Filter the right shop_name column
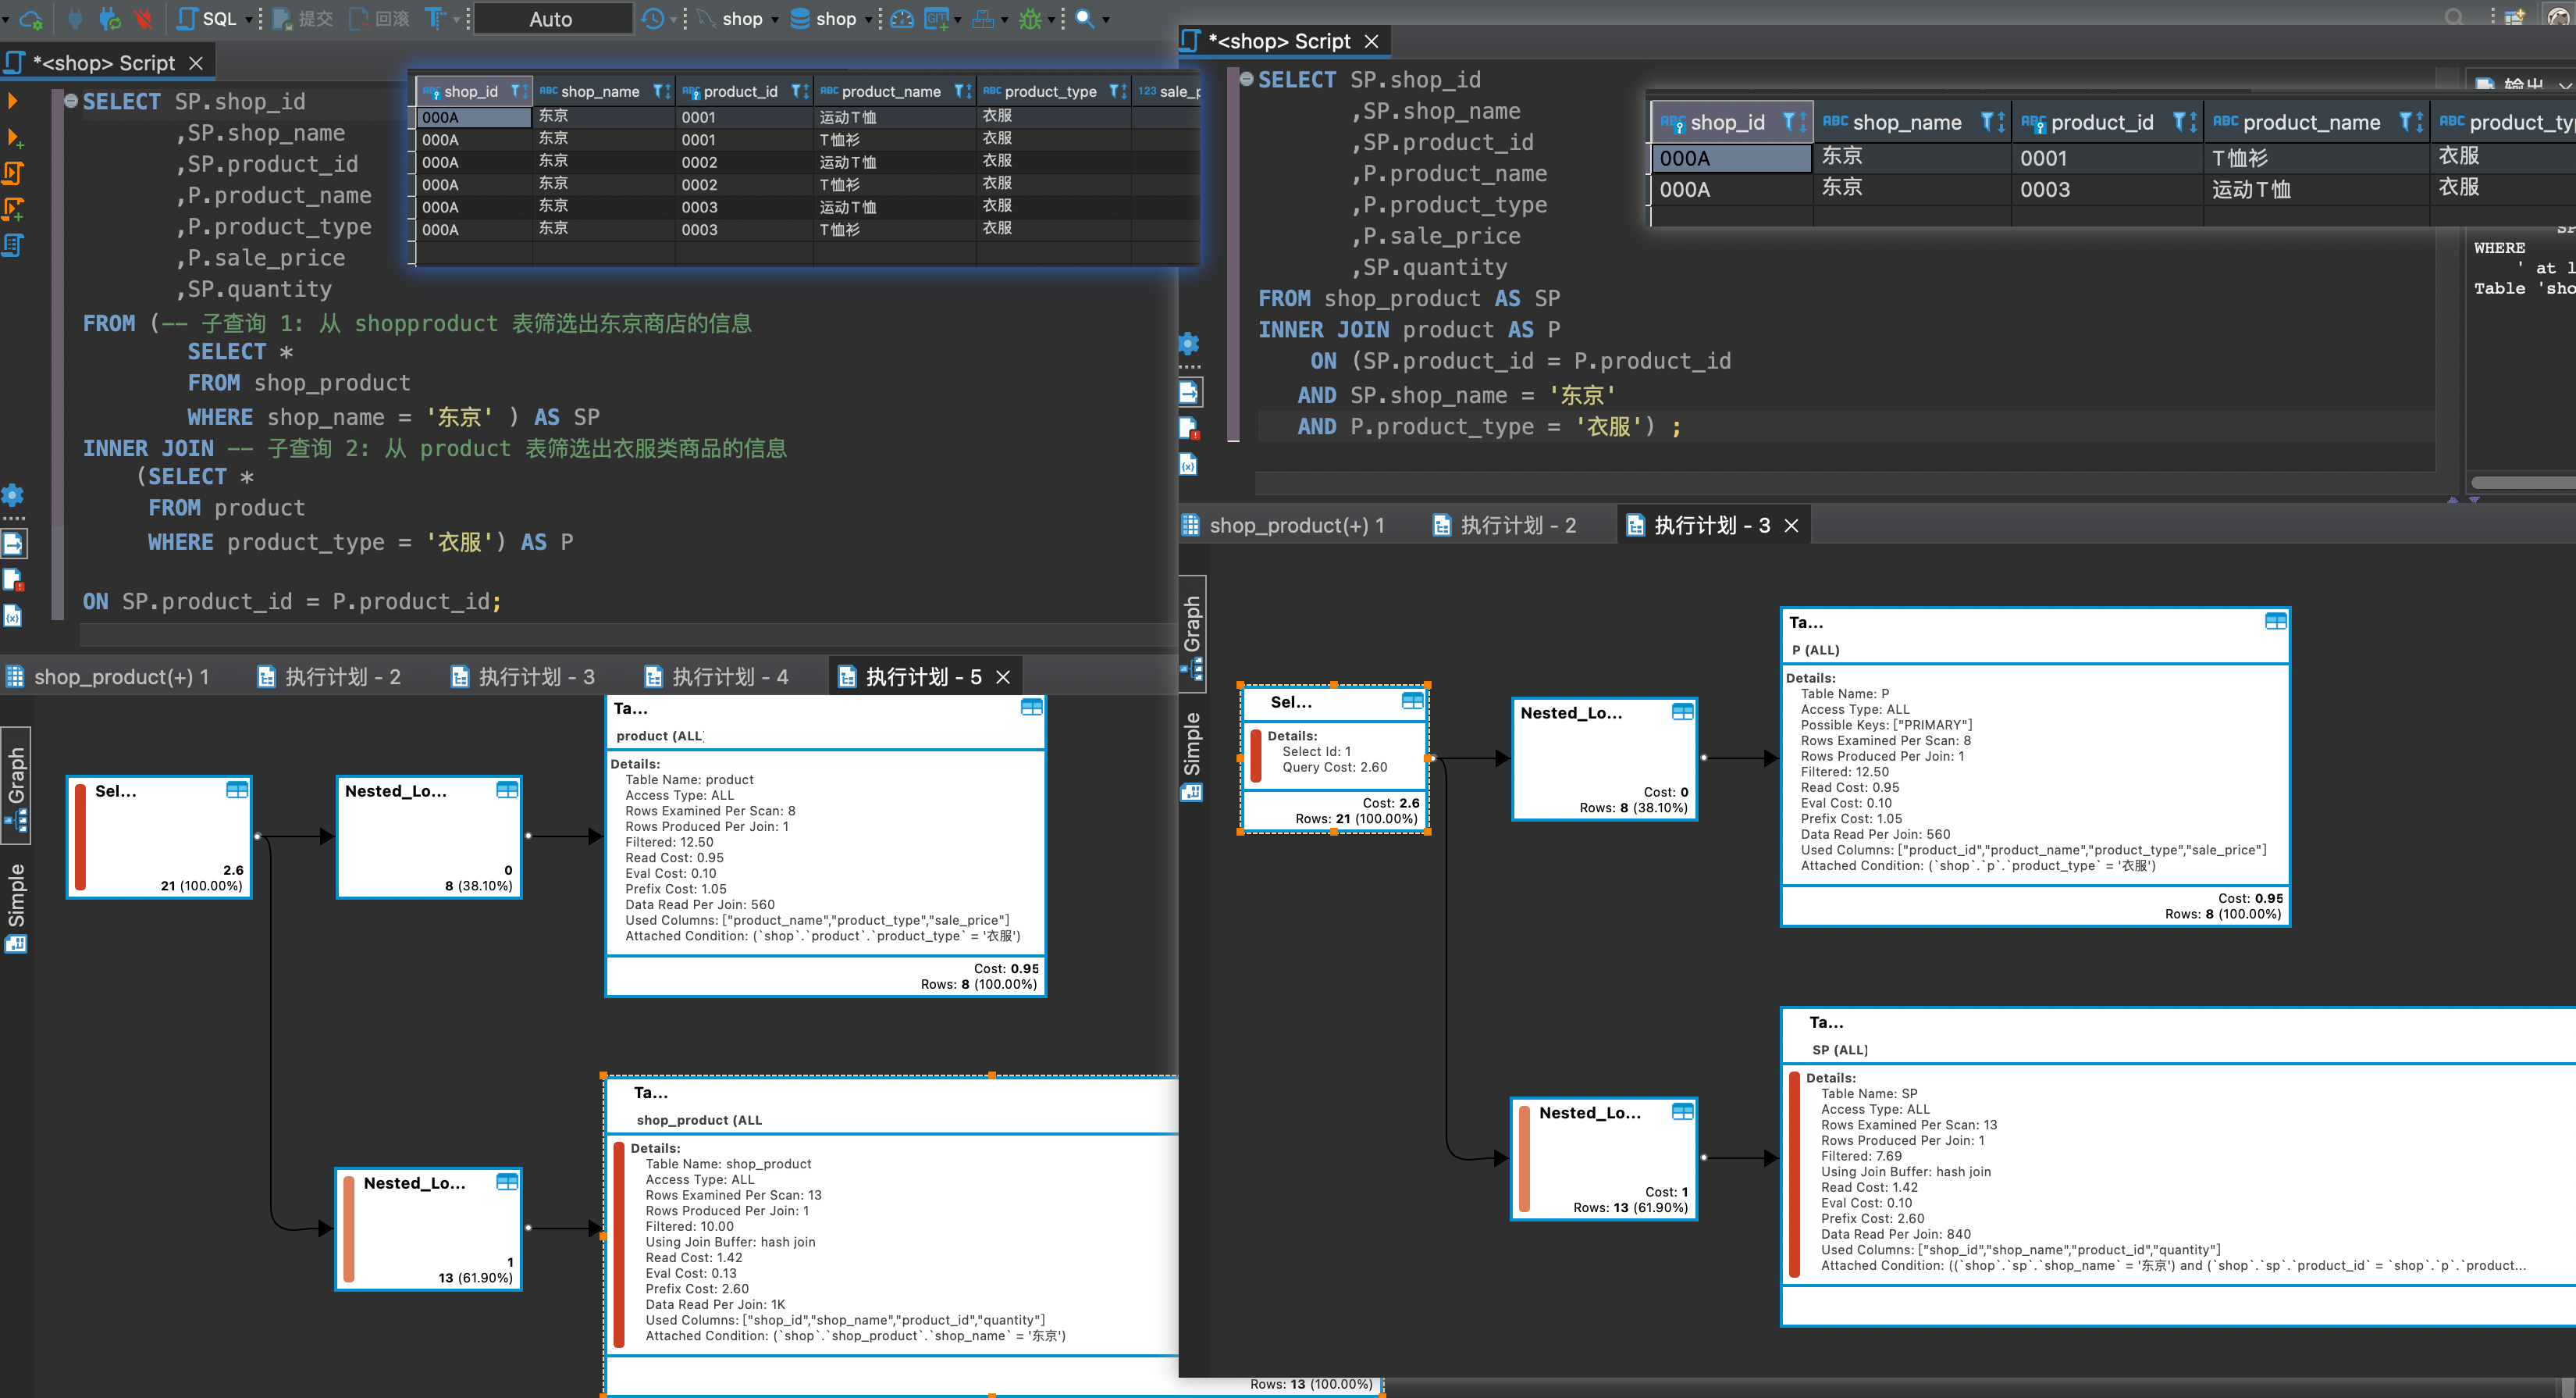This screenshot has width=2576, height=1398. tap(1988, 122)
